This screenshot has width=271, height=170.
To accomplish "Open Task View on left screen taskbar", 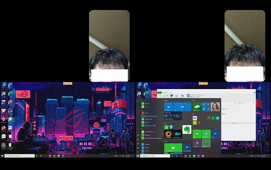I will click(x=41, y=156).
